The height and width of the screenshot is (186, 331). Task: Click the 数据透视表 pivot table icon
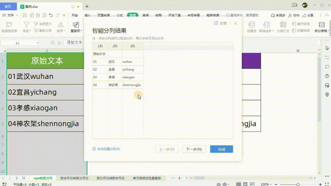coord(9,25)
